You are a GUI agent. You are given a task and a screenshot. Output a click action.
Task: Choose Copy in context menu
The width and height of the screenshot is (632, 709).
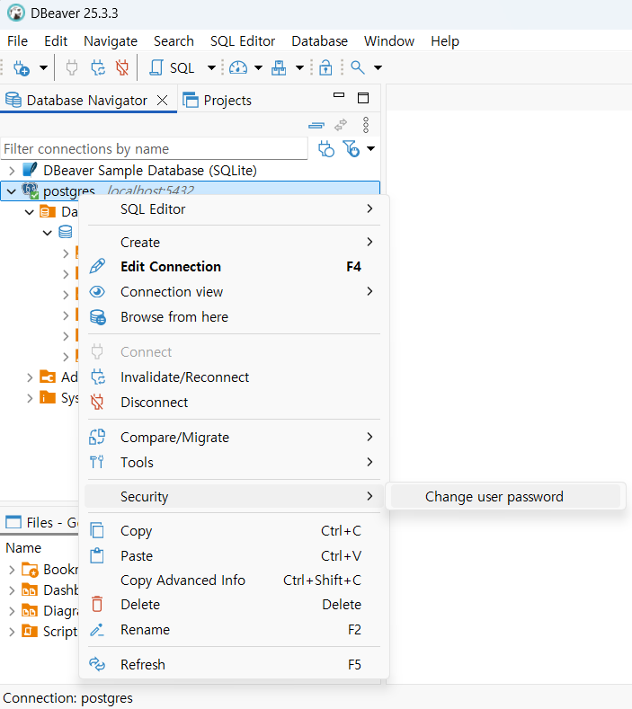pyautogui.click(x=234, y=531)
